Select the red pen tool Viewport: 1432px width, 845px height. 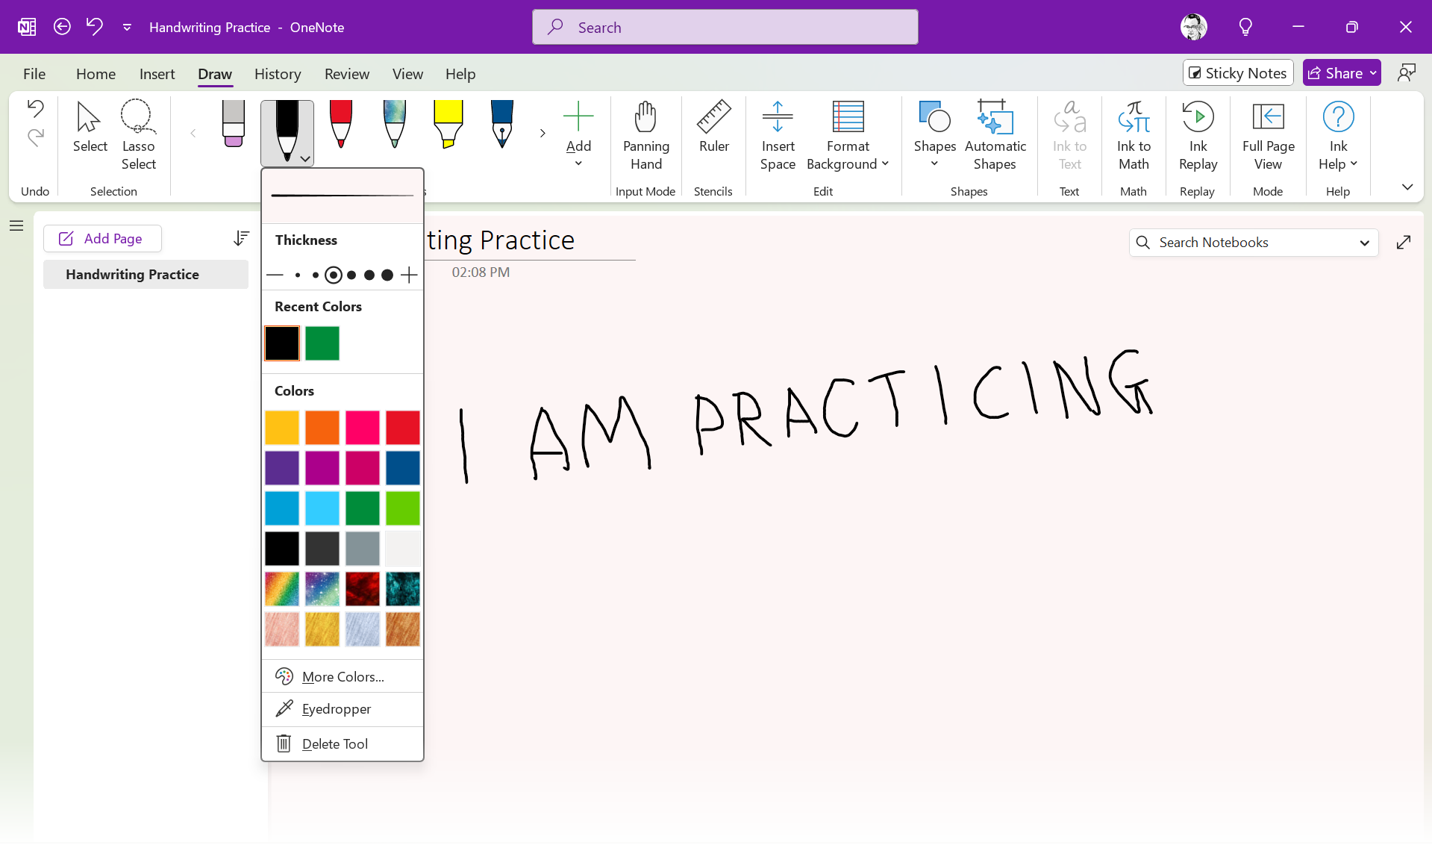[341, 124]
